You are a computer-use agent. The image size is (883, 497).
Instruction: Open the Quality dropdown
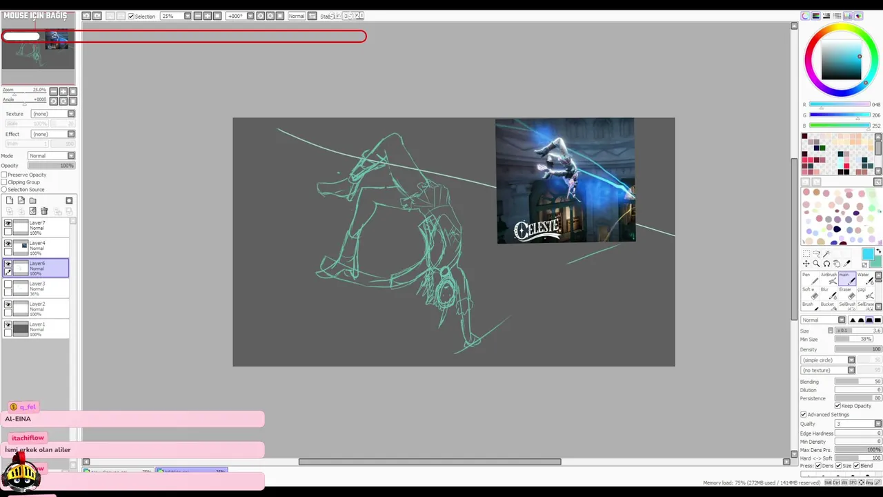858,424
